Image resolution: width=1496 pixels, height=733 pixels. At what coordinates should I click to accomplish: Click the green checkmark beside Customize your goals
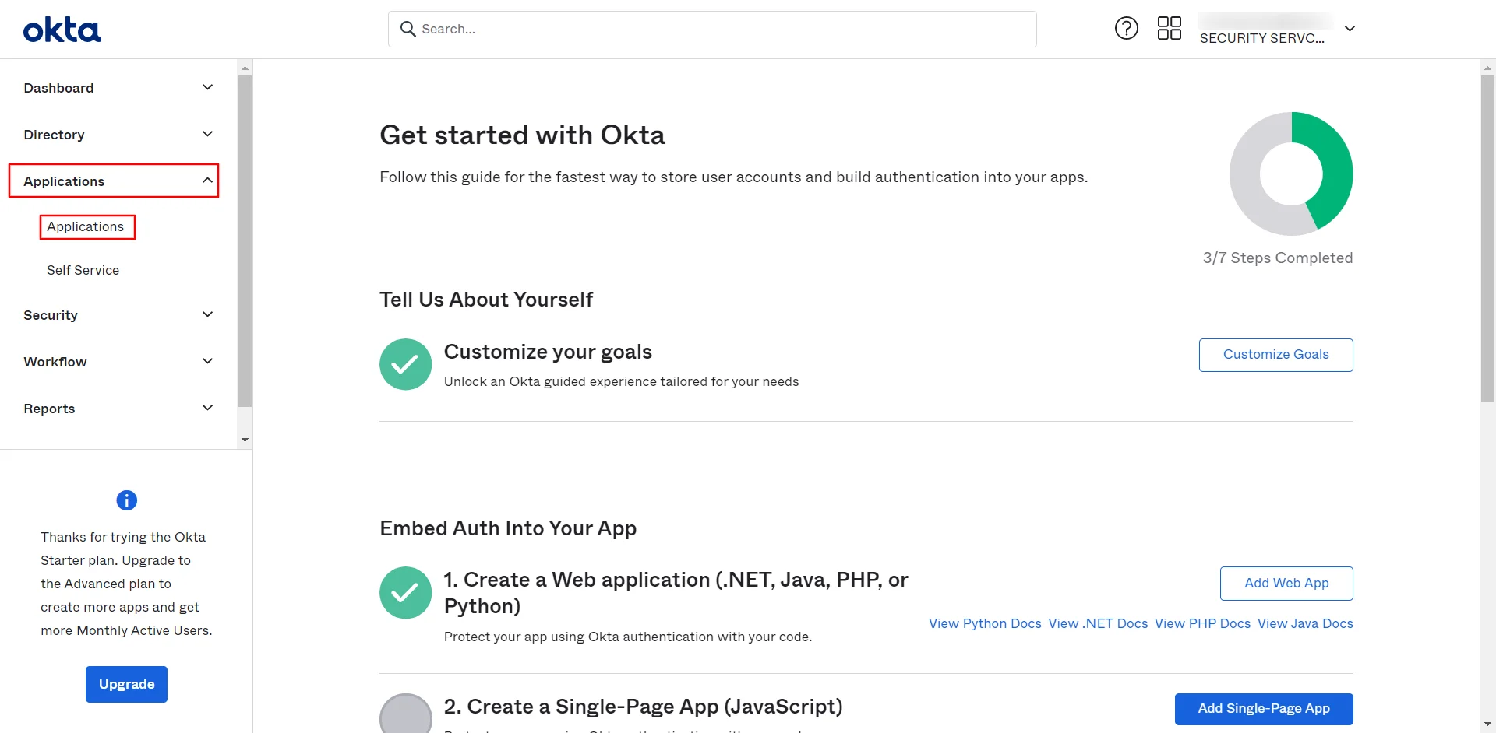tap(405, 363)
